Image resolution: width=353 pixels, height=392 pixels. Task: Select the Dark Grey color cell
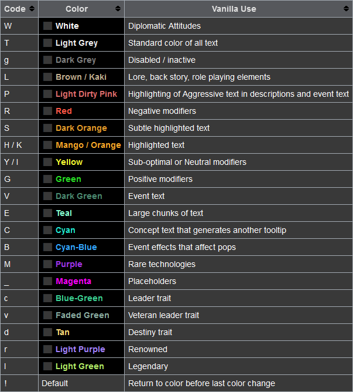click(81, 60)
